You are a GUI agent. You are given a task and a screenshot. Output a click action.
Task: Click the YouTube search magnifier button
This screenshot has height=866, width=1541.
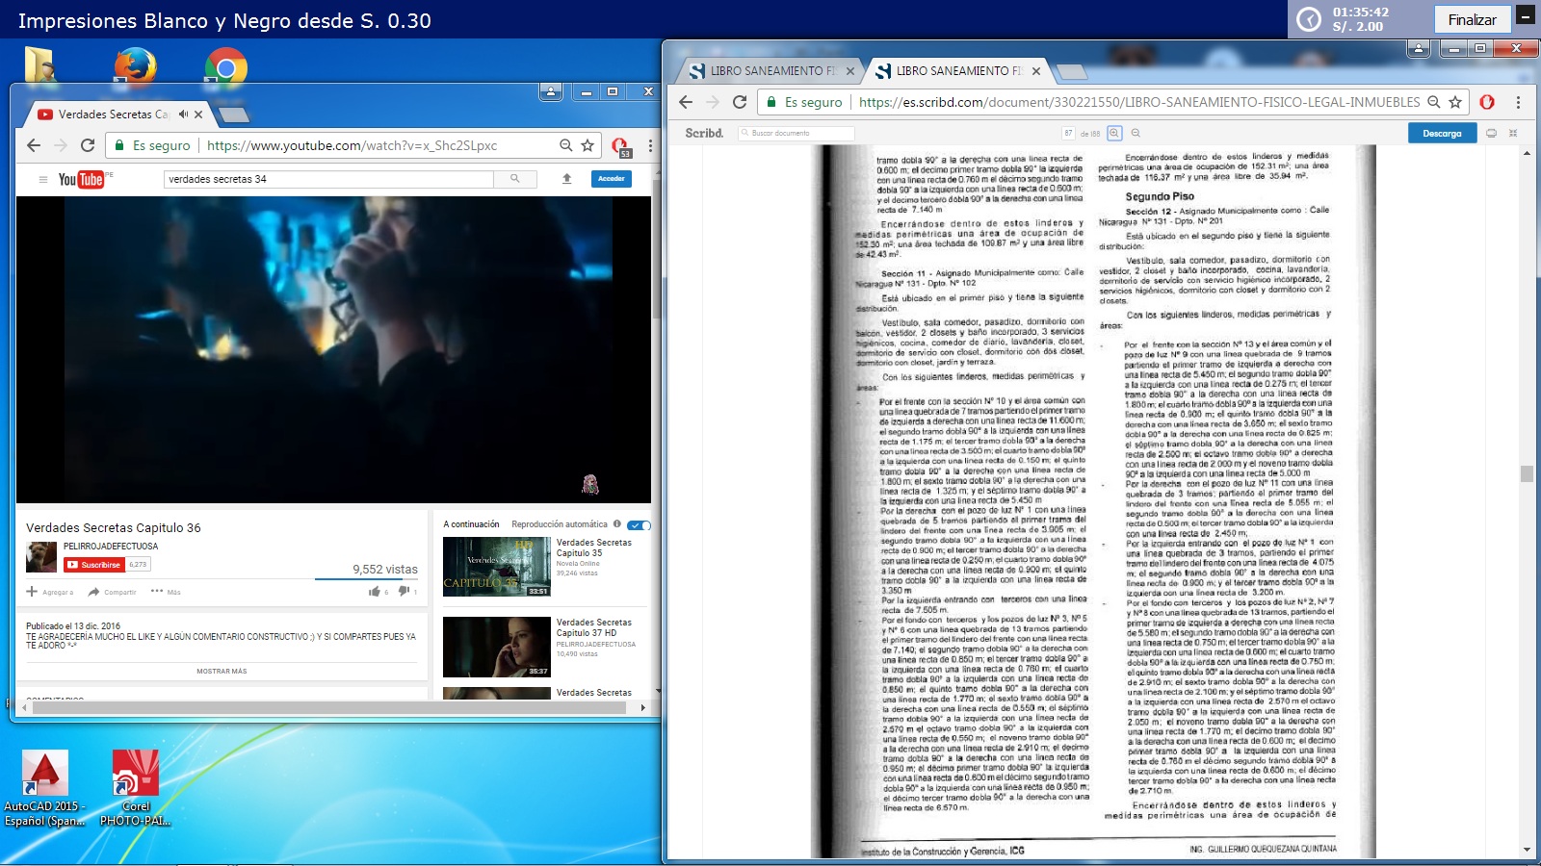click(514, 179)
